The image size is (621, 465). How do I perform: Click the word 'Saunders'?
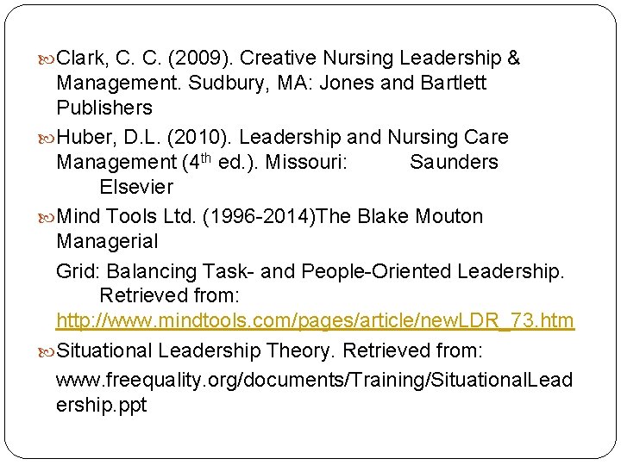tap(454, 163)
